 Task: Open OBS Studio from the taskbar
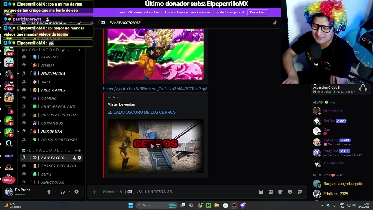click(234, 205)
